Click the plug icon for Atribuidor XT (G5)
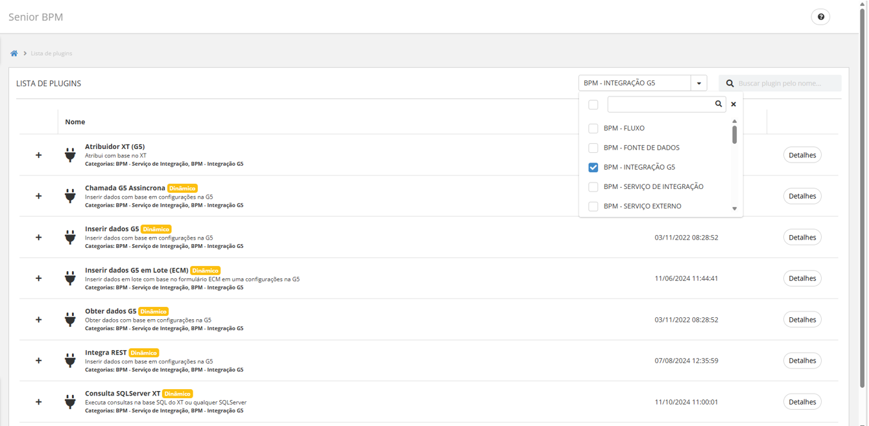Viewport: 869px width, 426px height. pyautogui.click(x=70, y=155)
